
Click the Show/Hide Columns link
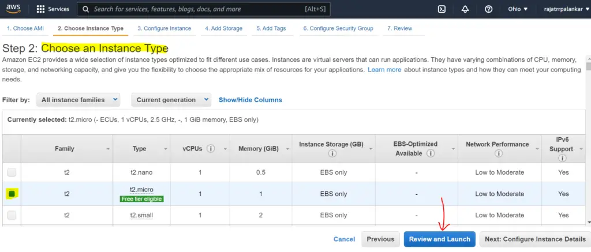tap(250, 100)
